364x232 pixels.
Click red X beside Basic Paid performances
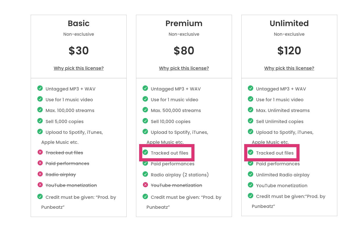40,163
